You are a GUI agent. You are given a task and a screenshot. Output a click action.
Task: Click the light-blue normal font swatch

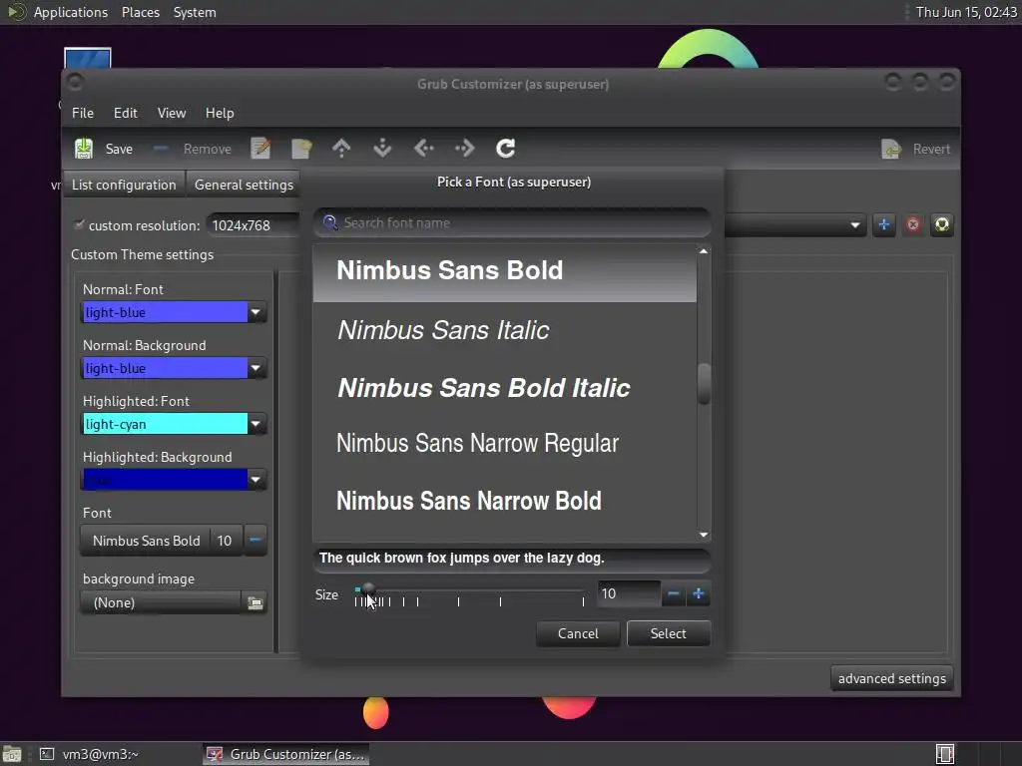tap(166, 312)
